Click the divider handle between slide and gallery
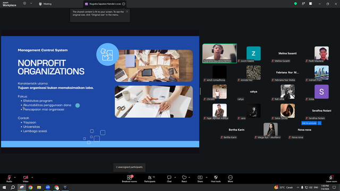 (200, 91)
